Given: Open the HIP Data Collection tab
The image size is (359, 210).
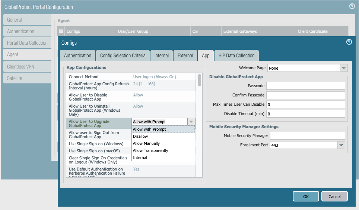Looking at the screenshot, I should 236,55.
